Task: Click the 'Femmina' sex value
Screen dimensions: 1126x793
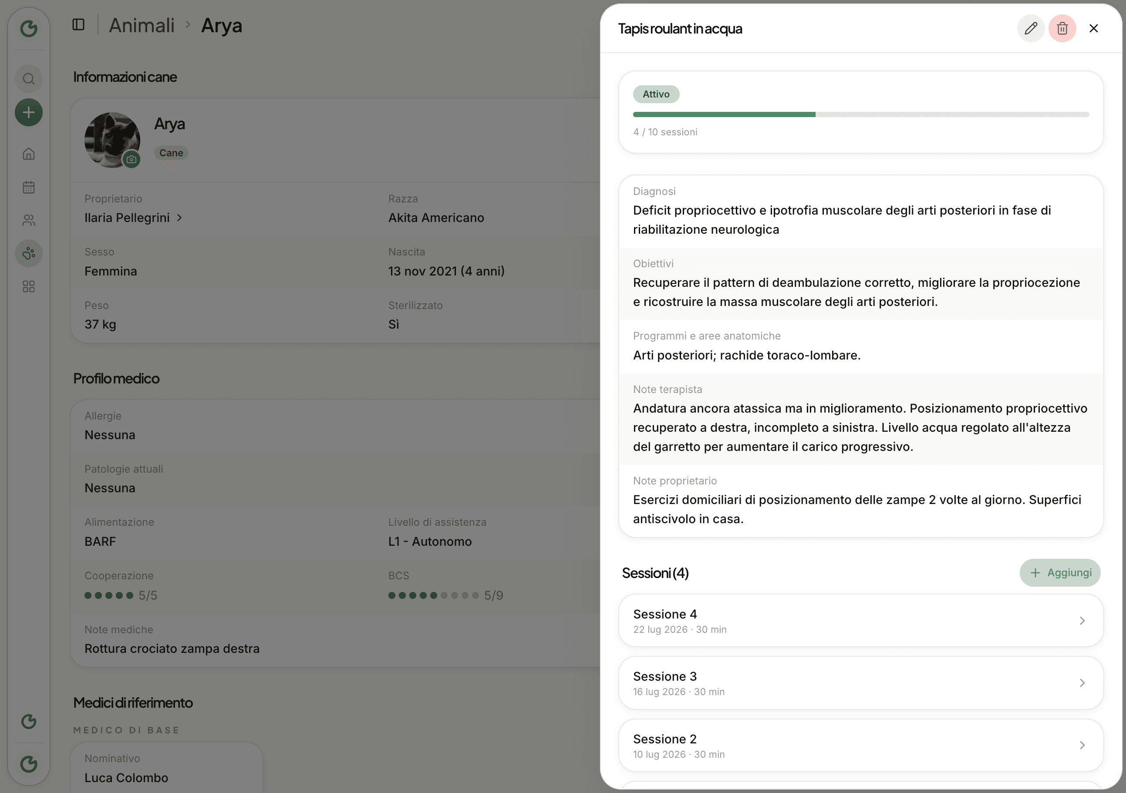Action: click(x=111, y=271)
